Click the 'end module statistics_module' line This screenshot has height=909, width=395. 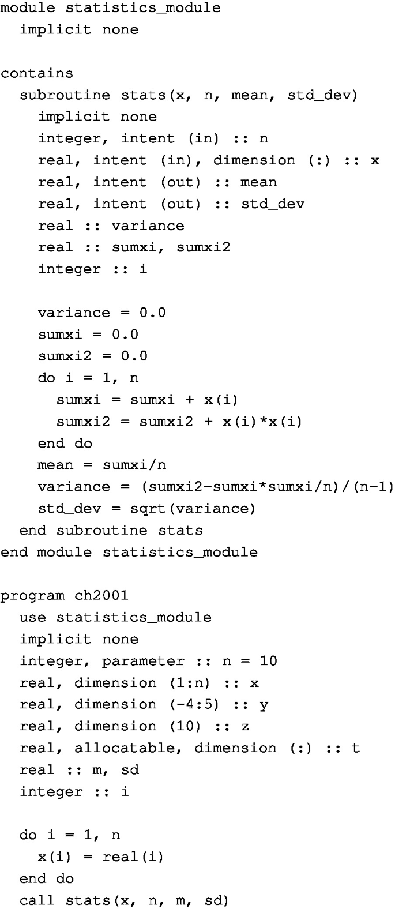tap(129, 552)
